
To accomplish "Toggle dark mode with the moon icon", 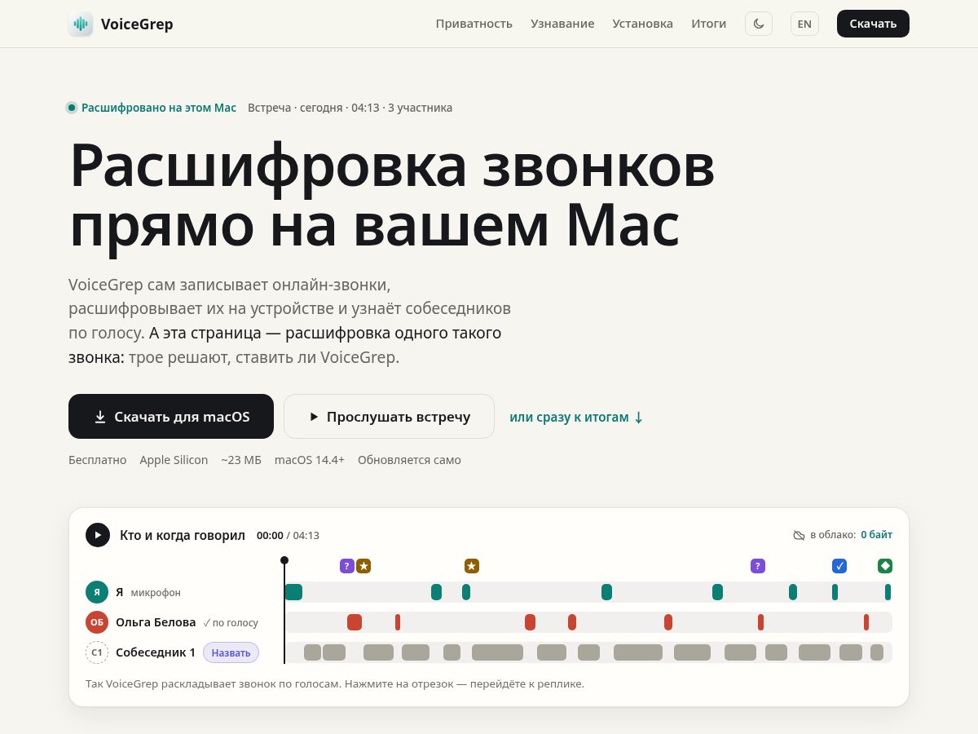I will [x=759, y=24].
